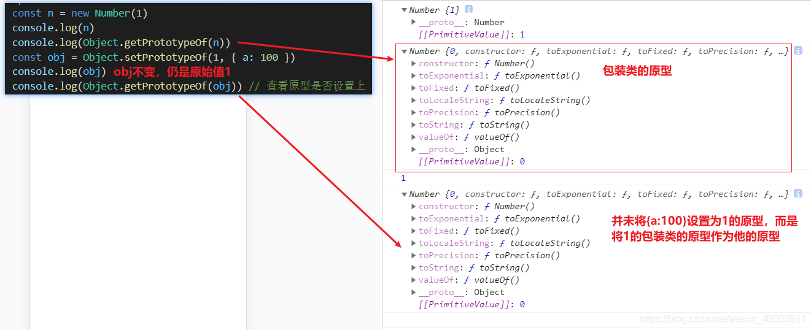Click info icon beside Number {1}
Image resolution: width=811 pixels, height=330 pixels.
point(469,9)
